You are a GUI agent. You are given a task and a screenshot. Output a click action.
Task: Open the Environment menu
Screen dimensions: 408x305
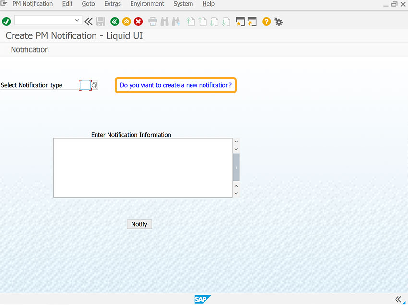(x=147, y=4)
